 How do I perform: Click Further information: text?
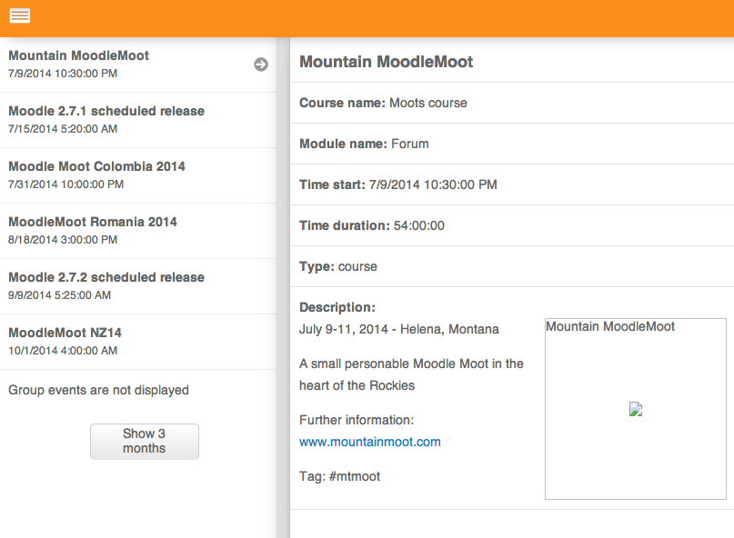tap(357, 420)
